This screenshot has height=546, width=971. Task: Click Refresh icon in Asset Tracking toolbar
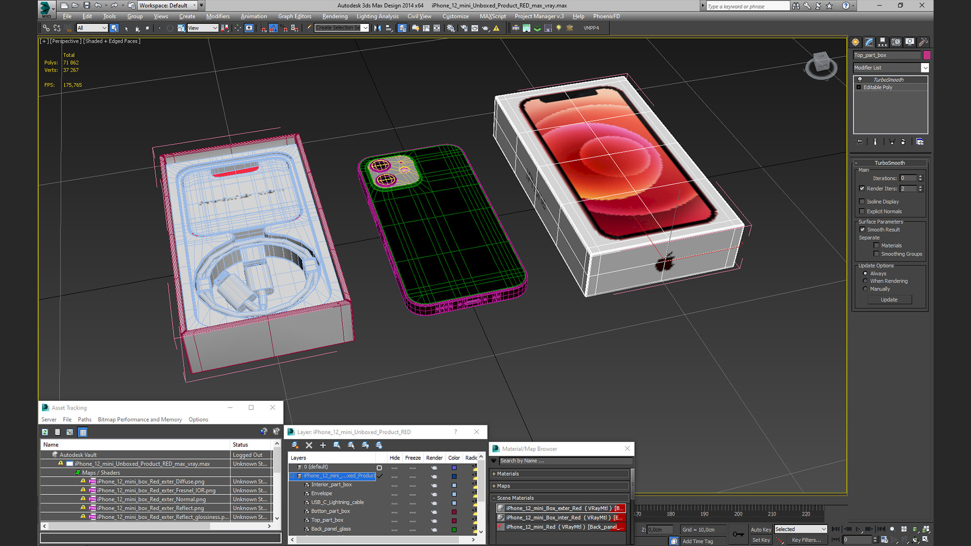click(x=45, y=432)
